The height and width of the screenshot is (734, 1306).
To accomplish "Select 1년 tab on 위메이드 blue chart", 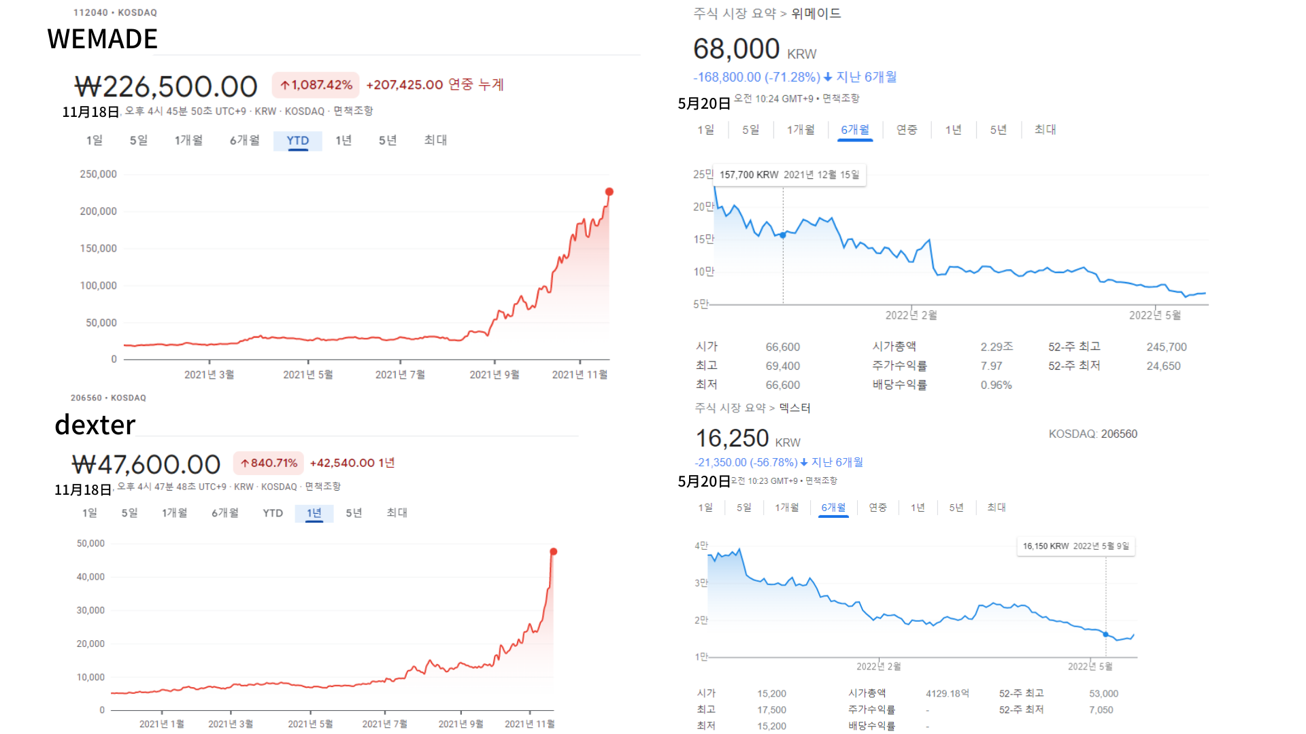I will 954,130.
